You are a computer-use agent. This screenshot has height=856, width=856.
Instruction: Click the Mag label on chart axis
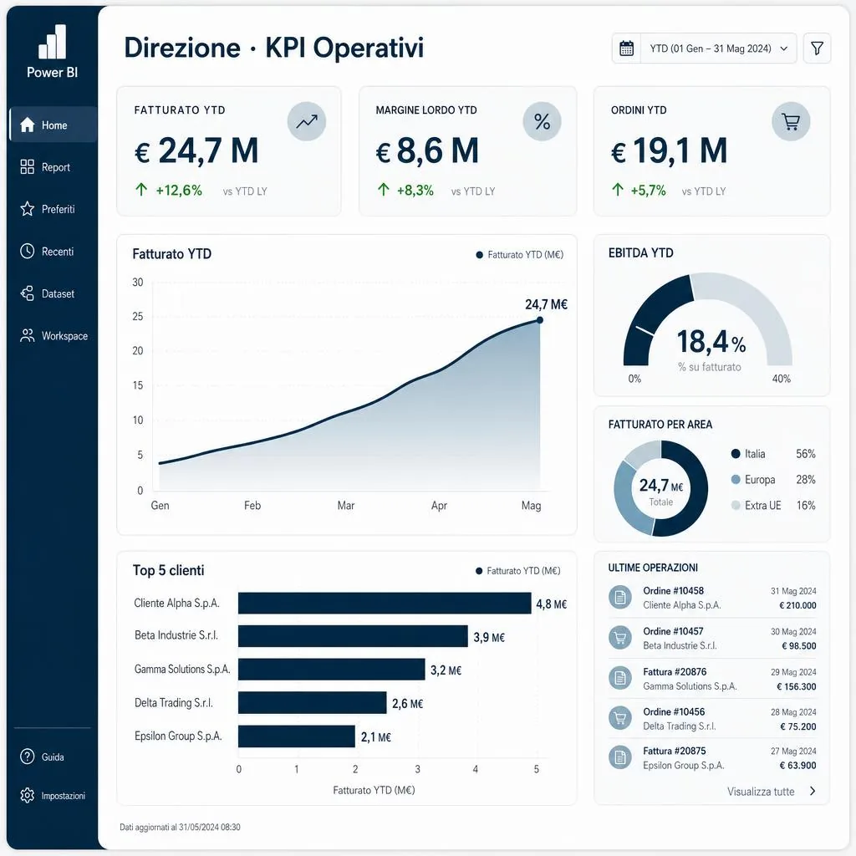pos(531,506)
